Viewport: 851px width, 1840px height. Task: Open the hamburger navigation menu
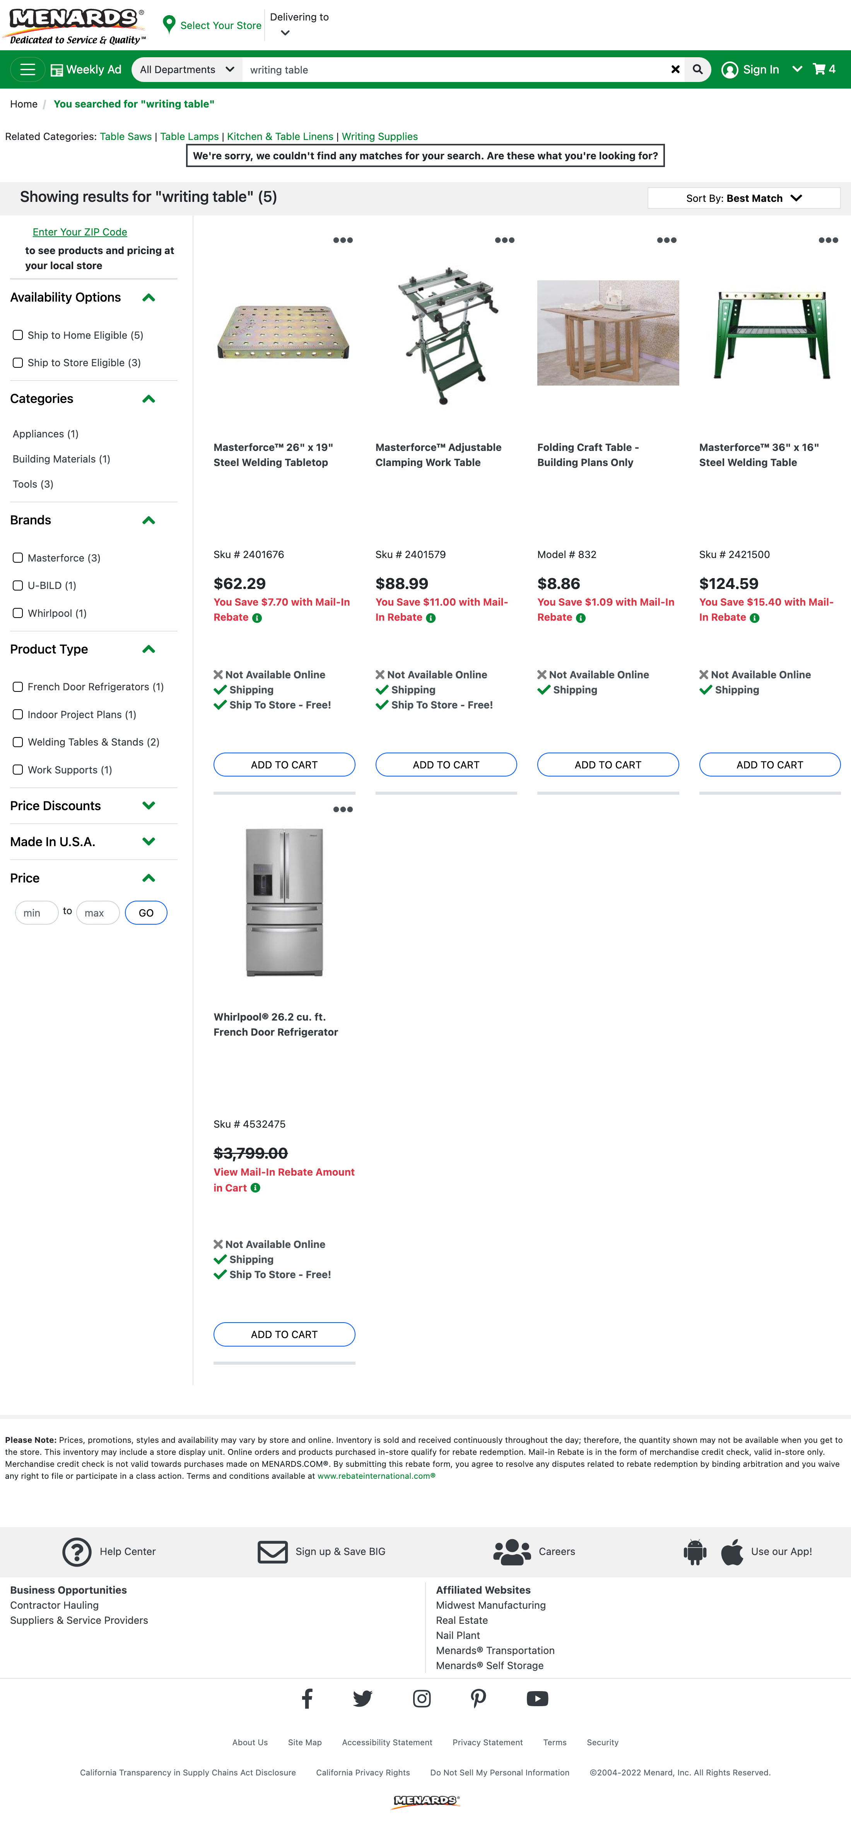point(27,69)
